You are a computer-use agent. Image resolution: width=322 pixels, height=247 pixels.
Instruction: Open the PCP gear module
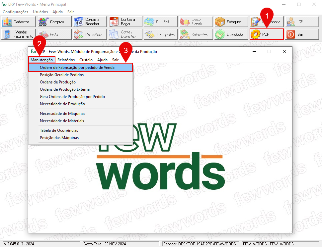click(x=267, y=34)
